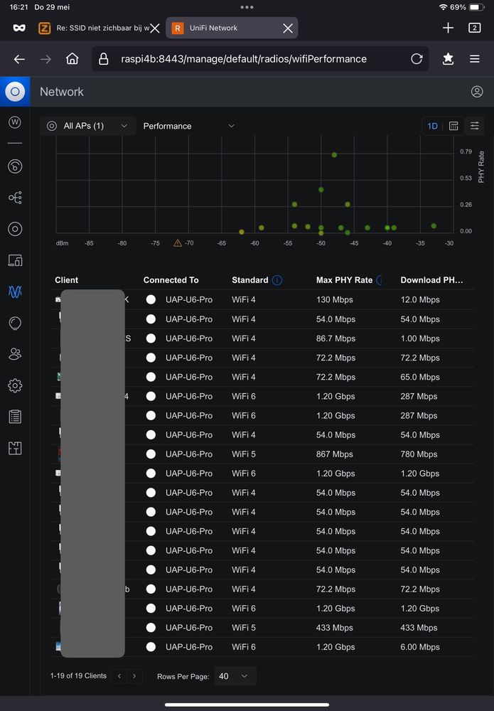Image resolution: width=494 pixels, height=711 pixels.
Task: Click the info icon next to Standard
Action: (277, 280)
